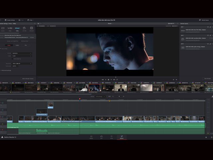Click Add to Render Queue button

28,79
